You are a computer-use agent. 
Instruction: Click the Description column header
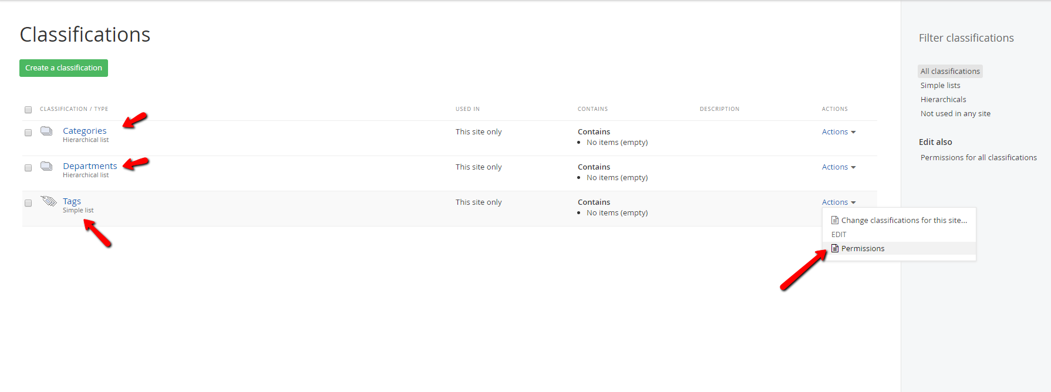[719, 109]
